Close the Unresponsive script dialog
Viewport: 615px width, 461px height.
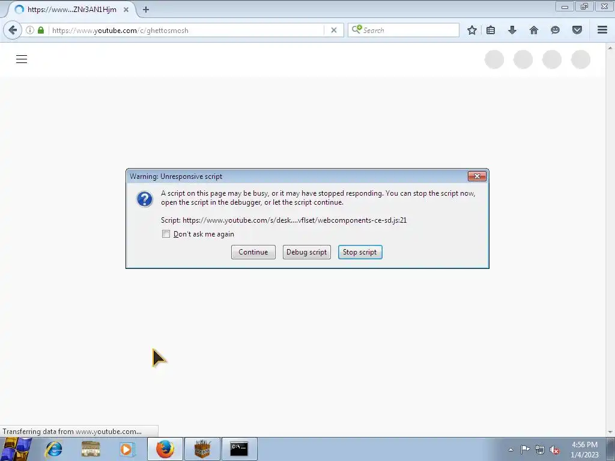(477, 176)
